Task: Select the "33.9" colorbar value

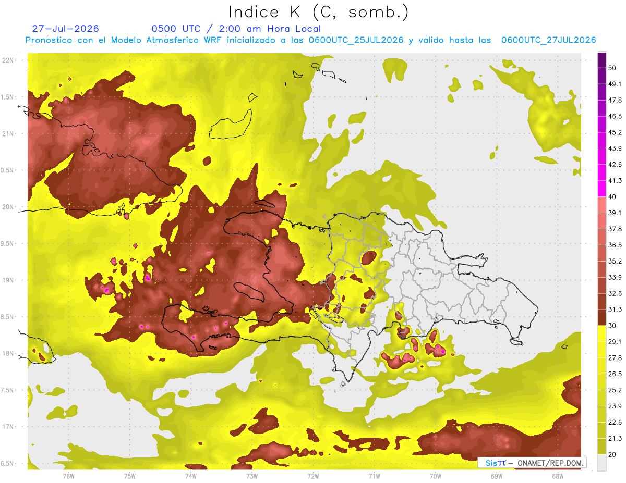Action: (615, 277)
